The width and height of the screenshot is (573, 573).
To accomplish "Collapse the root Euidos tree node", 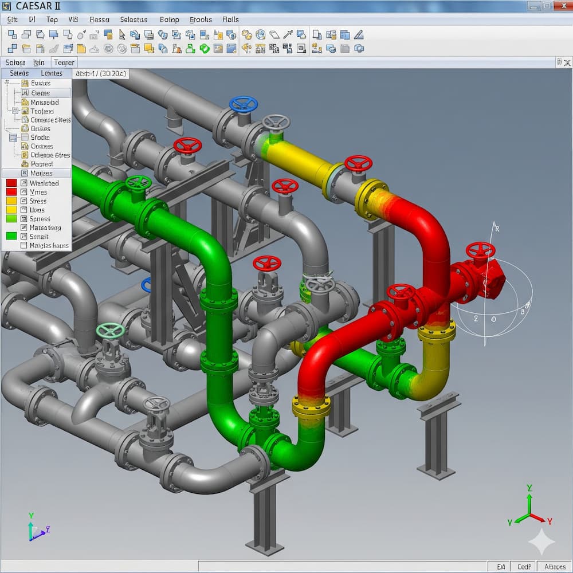I will (7, 83).
